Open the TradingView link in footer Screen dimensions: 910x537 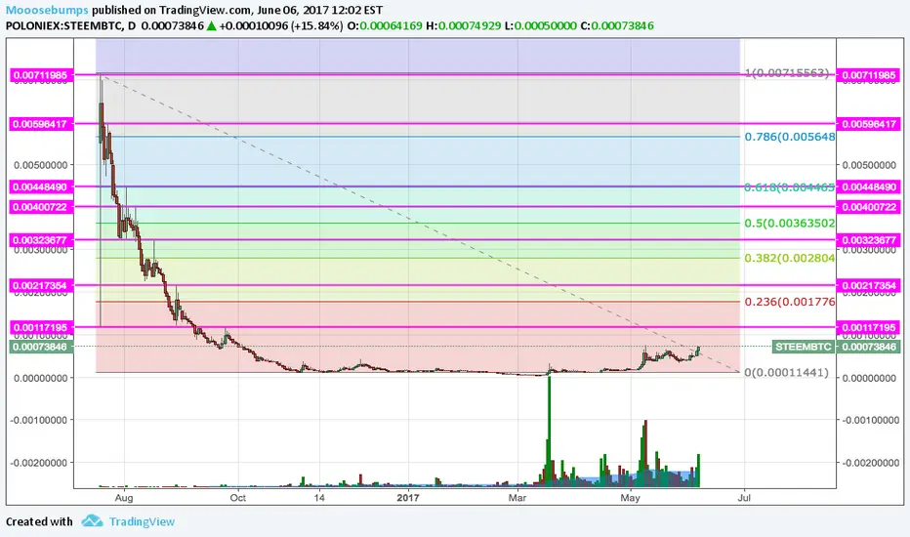142,521
